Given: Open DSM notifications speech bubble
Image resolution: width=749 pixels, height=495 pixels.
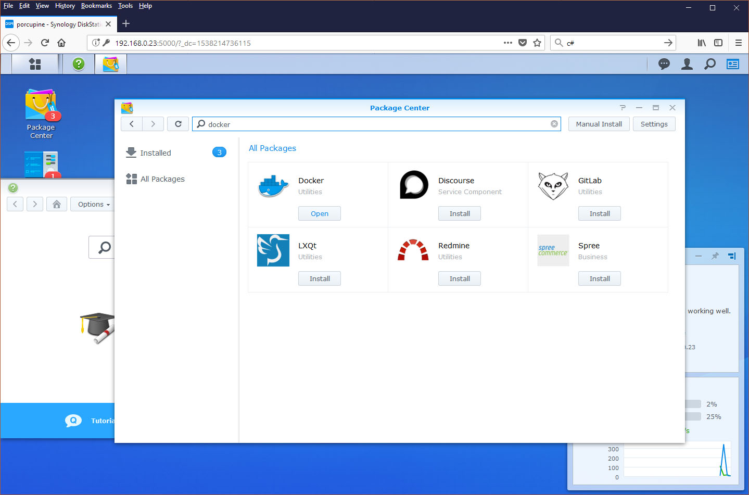Looking at the screenshot, I should pos(664,64).
